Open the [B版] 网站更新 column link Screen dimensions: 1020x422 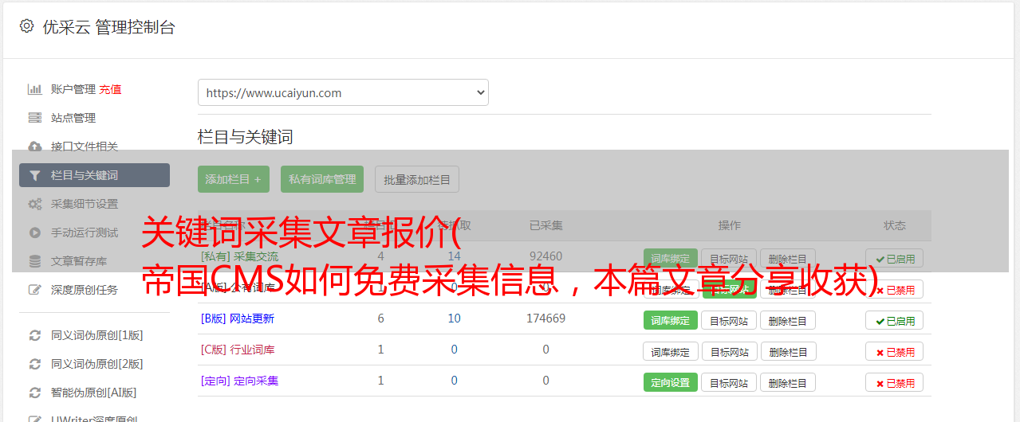(238, 318)
